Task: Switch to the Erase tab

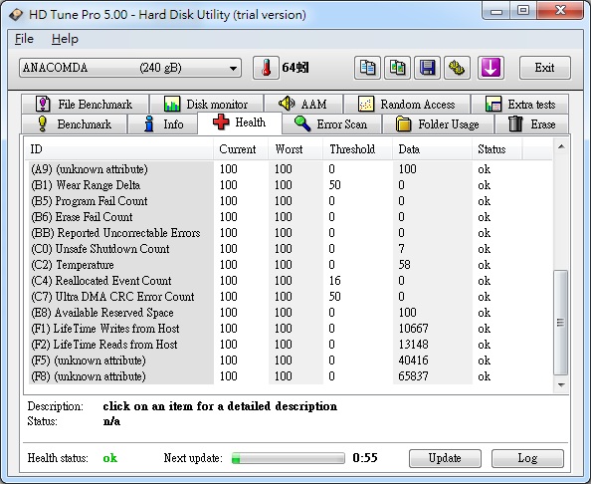Action: point(532,124)
